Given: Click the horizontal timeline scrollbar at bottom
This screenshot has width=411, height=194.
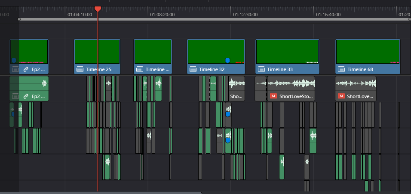Looking at the screenshot, I should 101,193.
